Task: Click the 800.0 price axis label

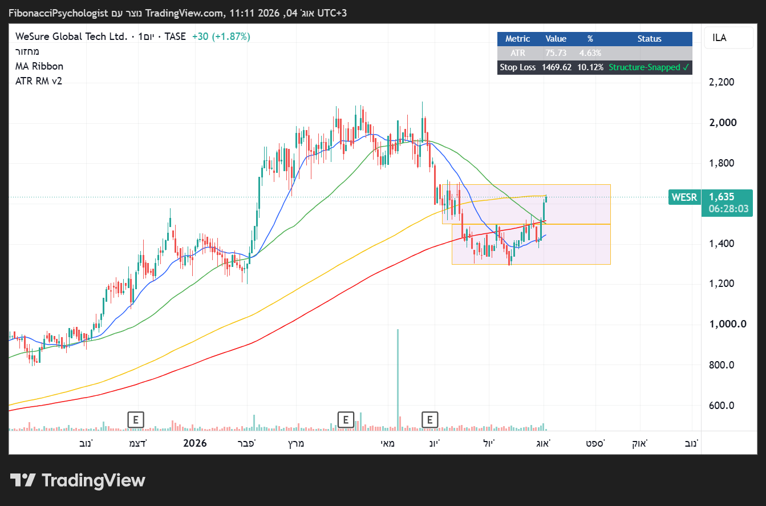Action: click(x=722, y=365)
